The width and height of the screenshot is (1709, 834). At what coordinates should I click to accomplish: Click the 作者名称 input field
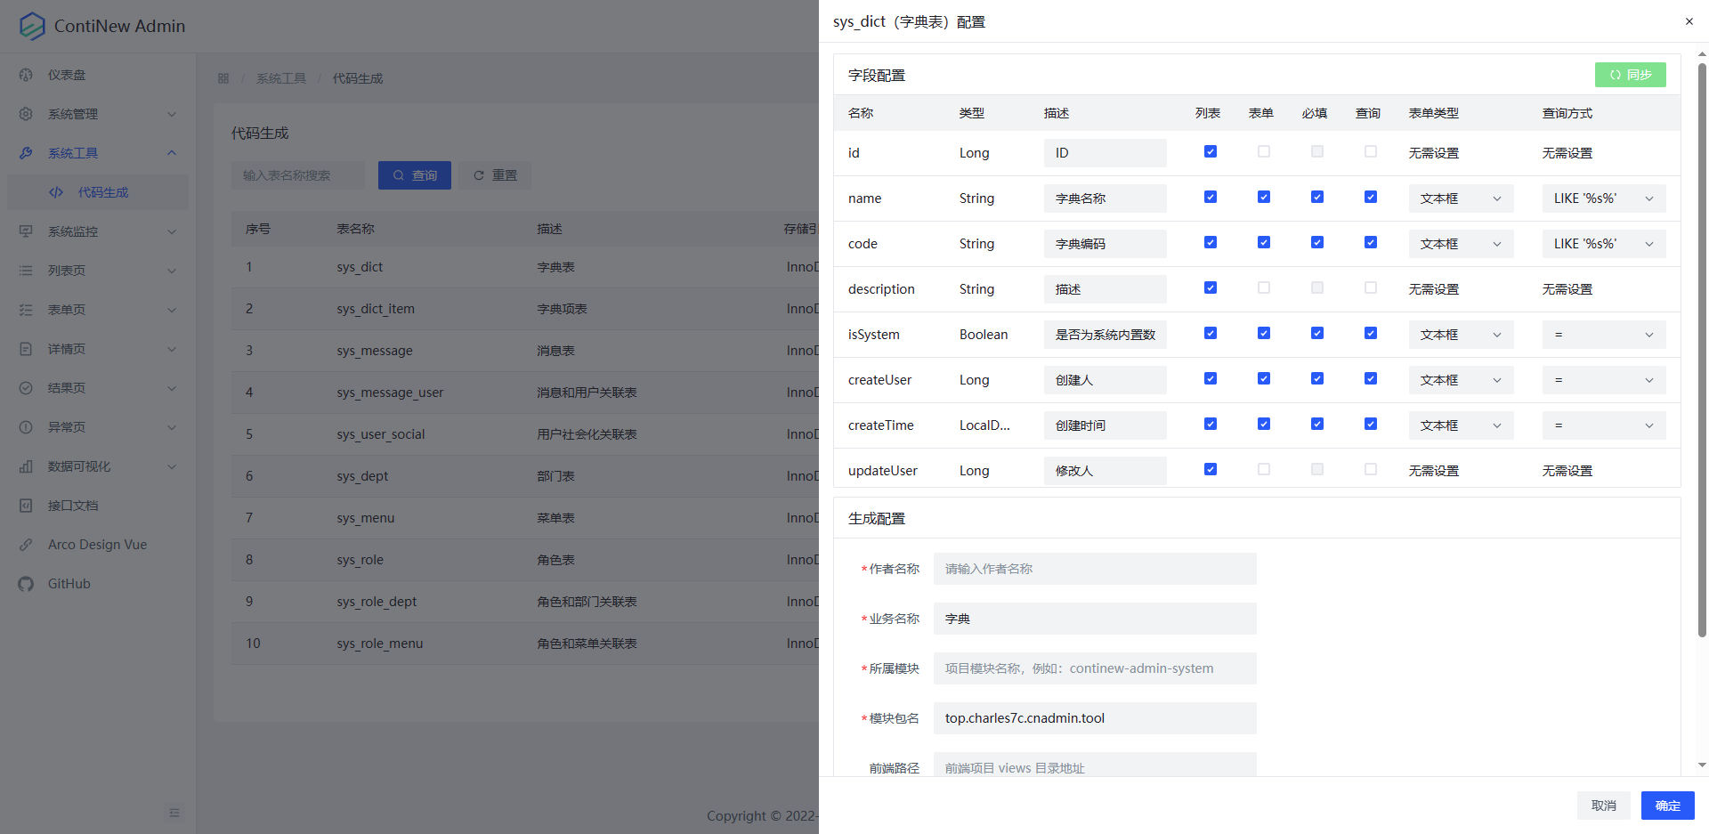pos(1094,568)
